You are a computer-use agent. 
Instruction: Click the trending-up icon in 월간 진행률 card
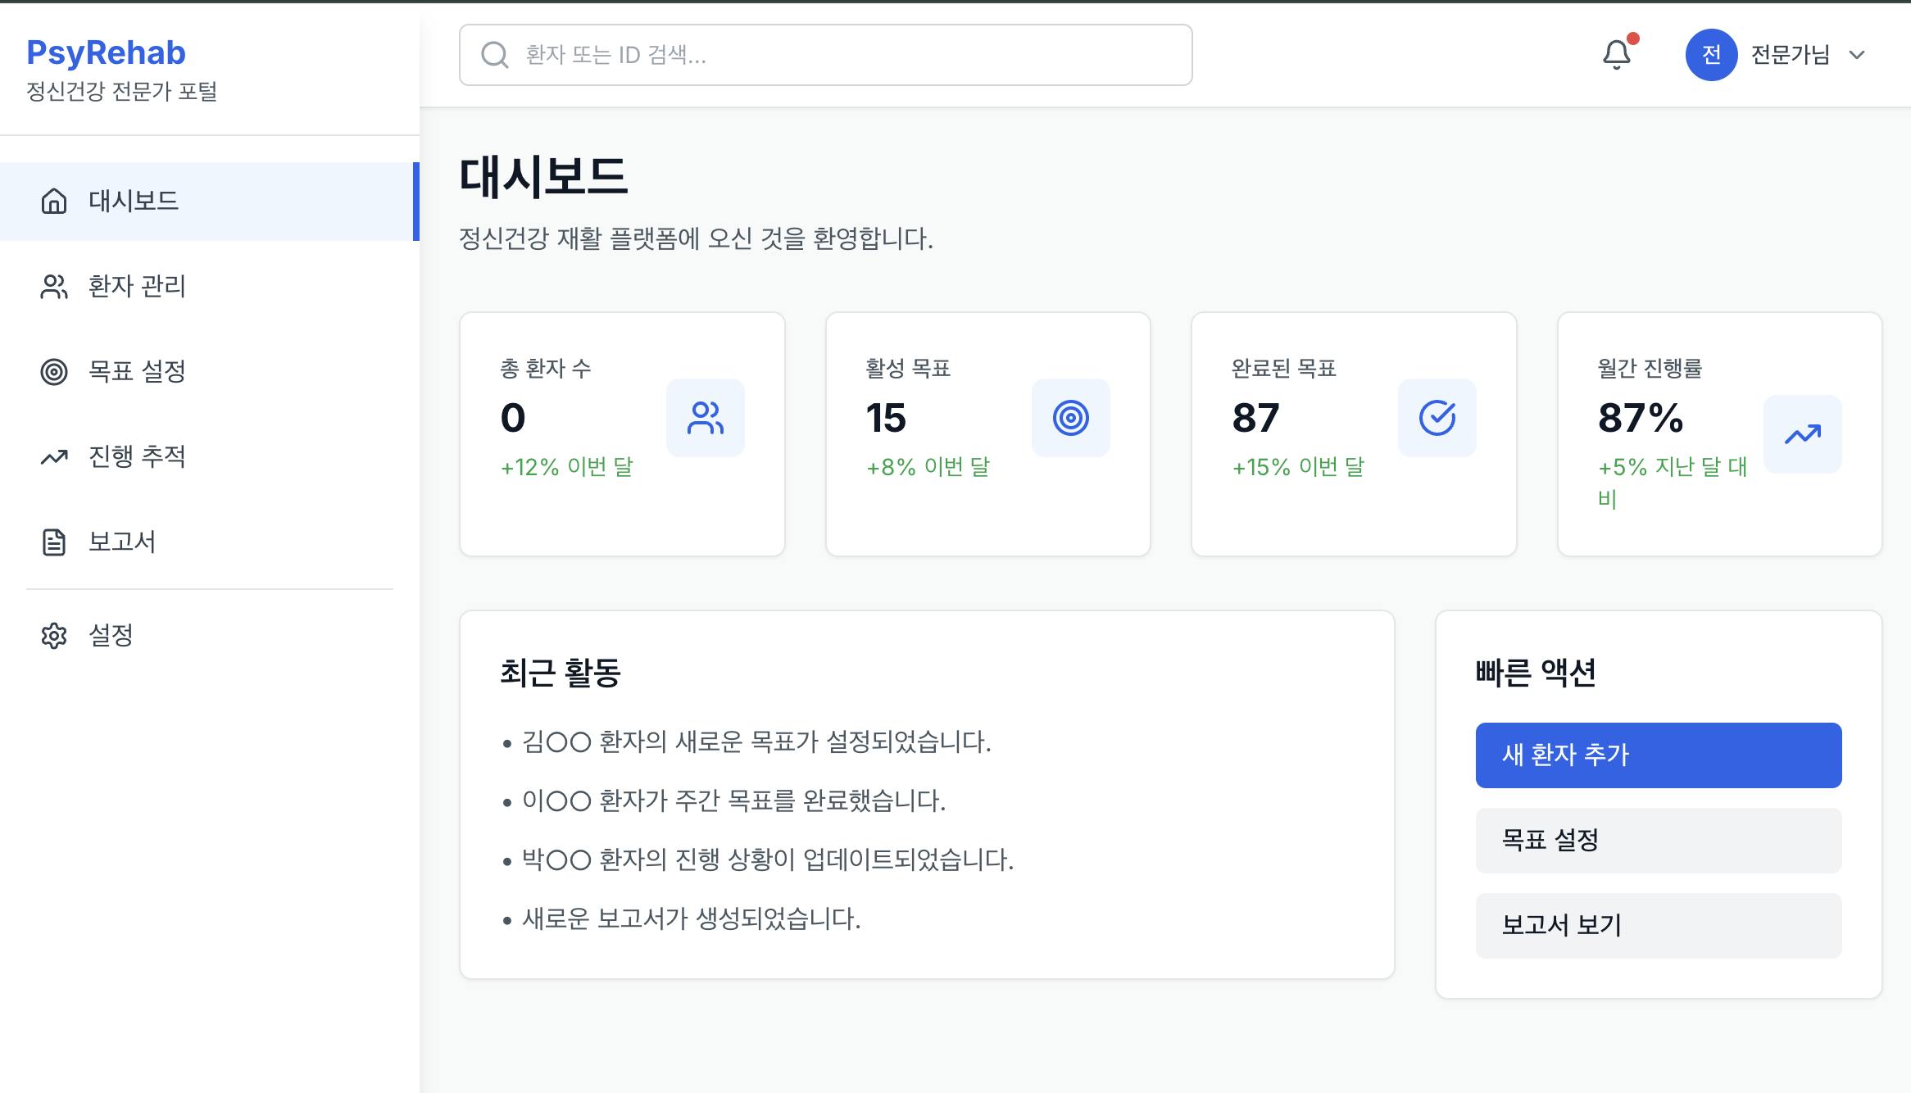pyautogui.click(x=1803, y=434)
